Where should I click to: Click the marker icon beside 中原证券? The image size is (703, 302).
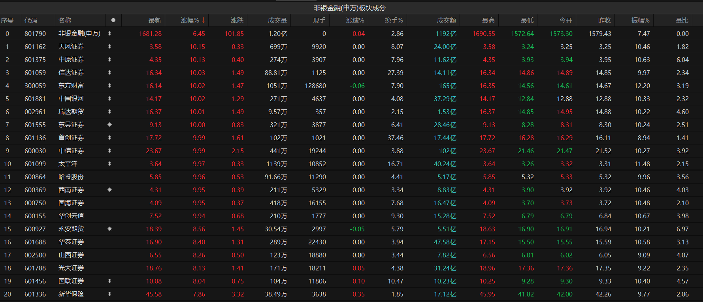pos(109,60)
